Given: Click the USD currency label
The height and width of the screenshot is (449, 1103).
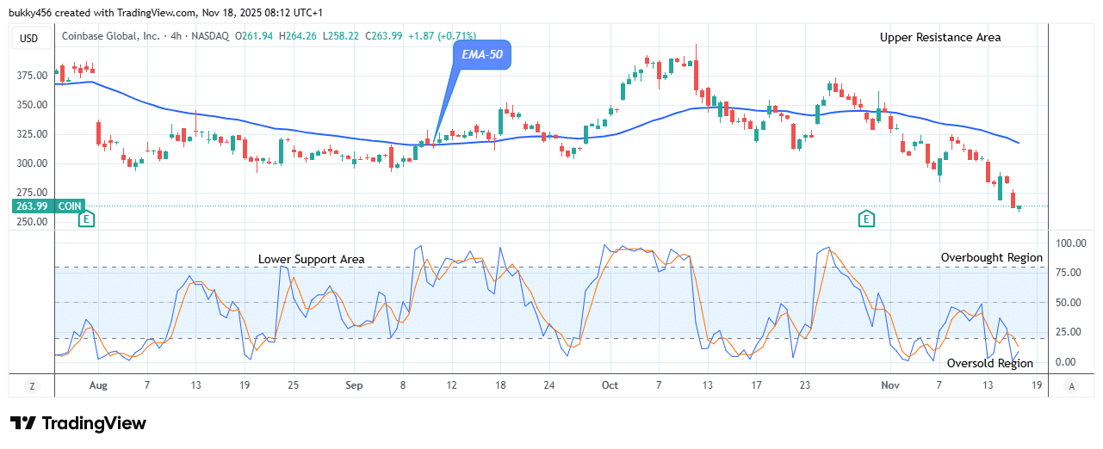Looking at the screenshot, I should pyautogui.click(x=31, y=38).
